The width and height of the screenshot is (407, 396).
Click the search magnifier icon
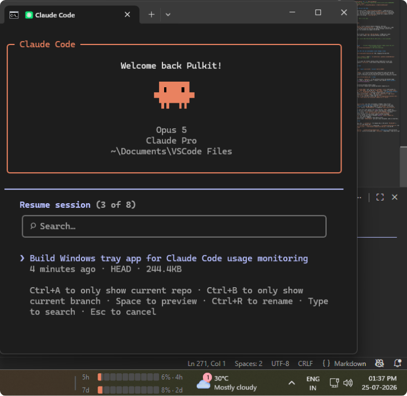[33, 226]
